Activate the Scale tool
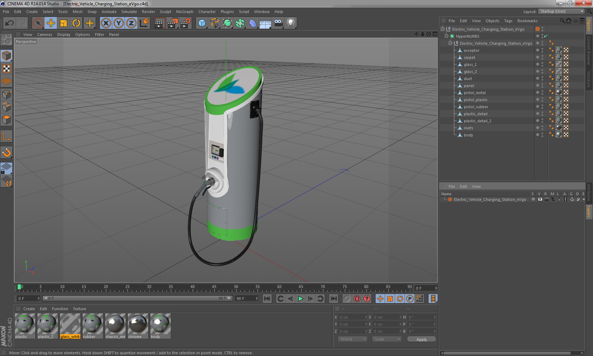Image resolution: width=593 pixels, height=356 pixels. pyautogui.click(x=64, y=23)
